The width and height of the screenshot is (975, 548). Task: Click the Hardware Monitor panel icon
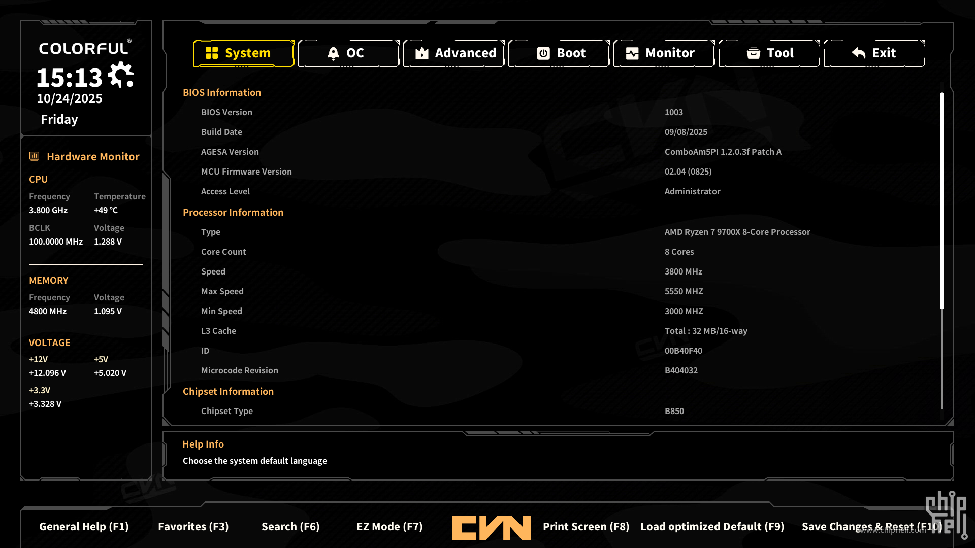click(35, 156)
